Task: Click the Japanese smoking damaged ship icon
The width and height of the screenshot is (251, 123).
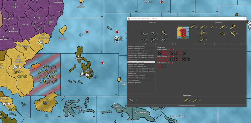Action: tap(202, 33)
